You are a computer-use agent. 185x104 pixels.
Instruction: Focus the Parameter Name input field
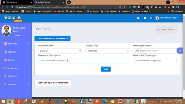coord(155,51)
